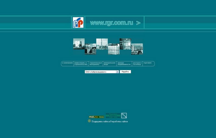Open the "Поддержка сайта и Разработка сайтов" link
The image size is (216, 138).
[x=110, y=122]
